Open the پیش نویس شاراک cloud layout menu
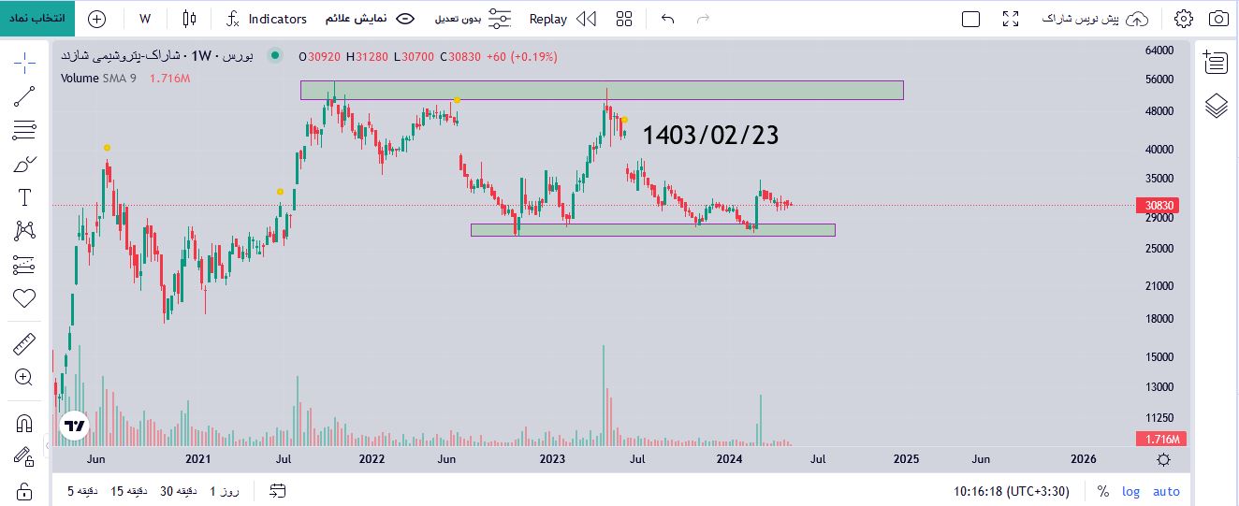1239x506 pixels. pyautogui.click(x=1094, y=19)
